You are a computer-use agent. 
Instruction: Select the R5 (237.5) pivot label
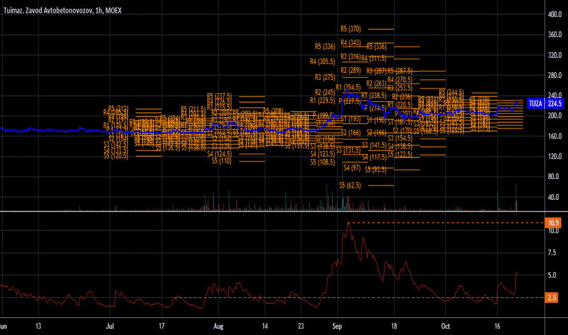pos(219,96)
